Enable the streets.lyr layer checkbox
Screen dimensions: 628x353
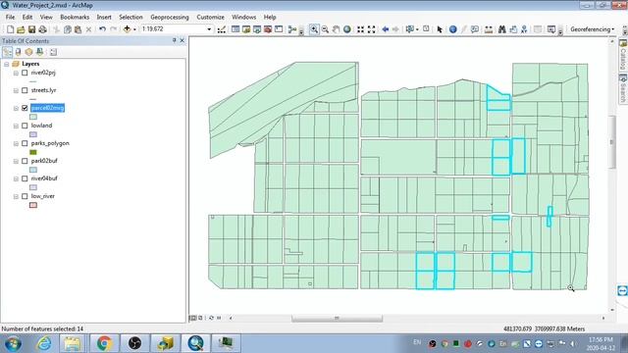pyautogui.click(x=25, y=90)
